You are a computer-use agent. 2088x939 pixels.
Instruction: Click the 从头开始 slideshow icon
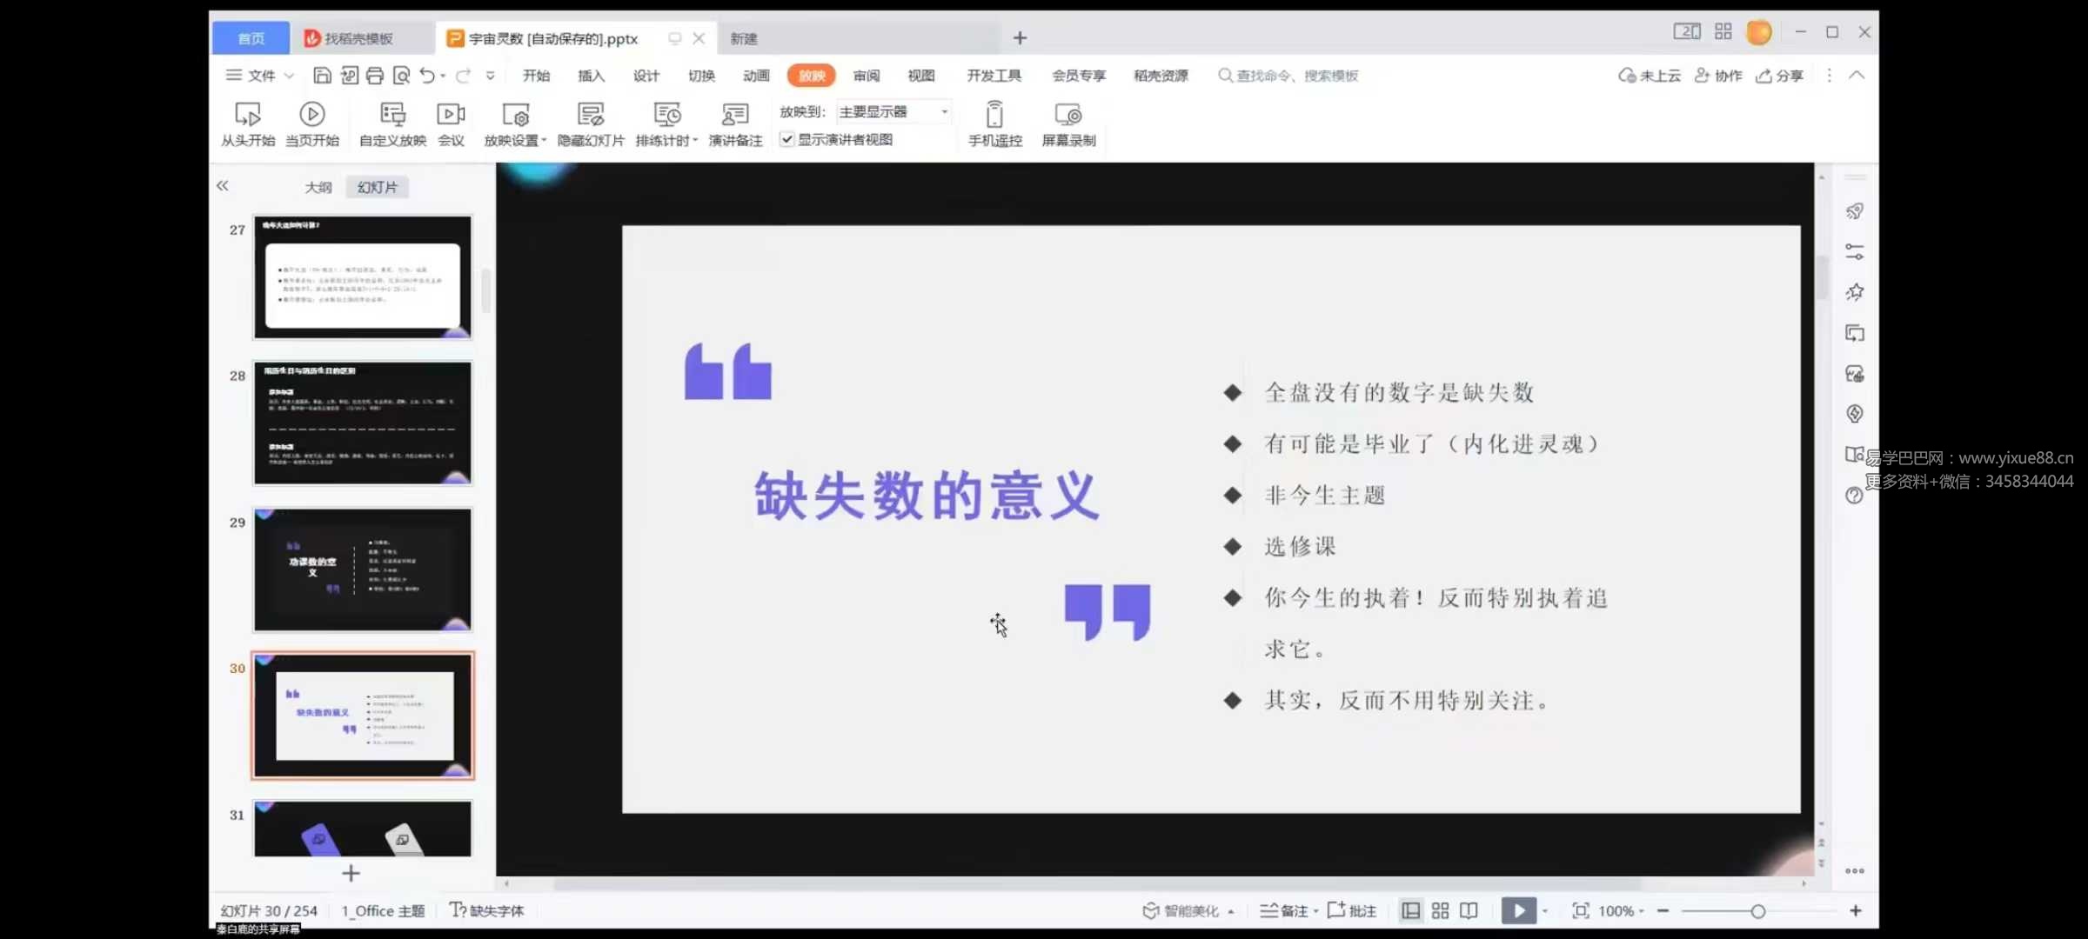click(247, 115)
